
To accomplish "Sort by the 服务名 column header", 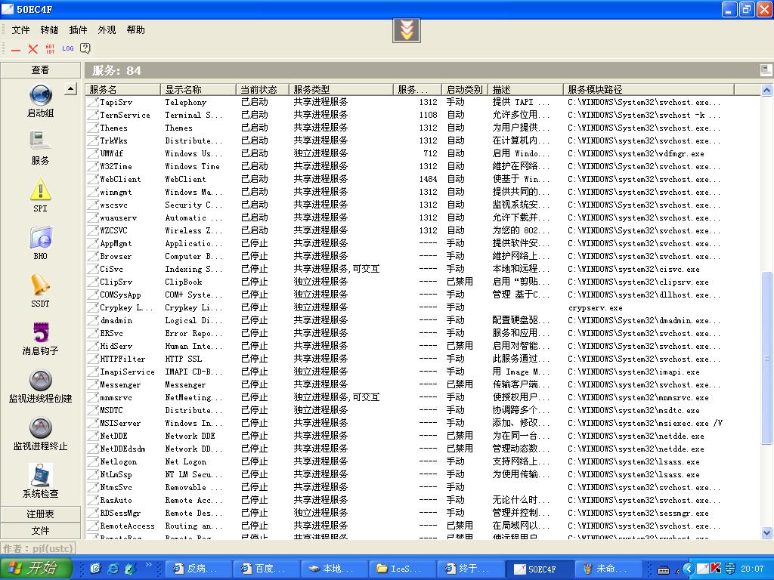I will [x=123, y=89].
